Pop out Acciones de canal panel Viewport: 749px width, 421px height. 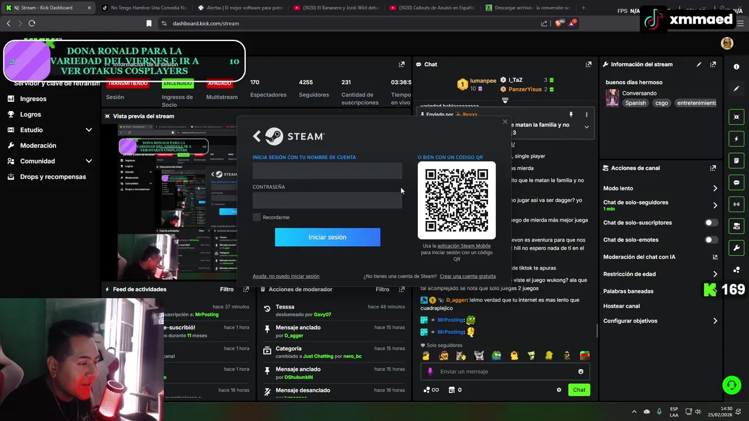click(x=713, y=168)
